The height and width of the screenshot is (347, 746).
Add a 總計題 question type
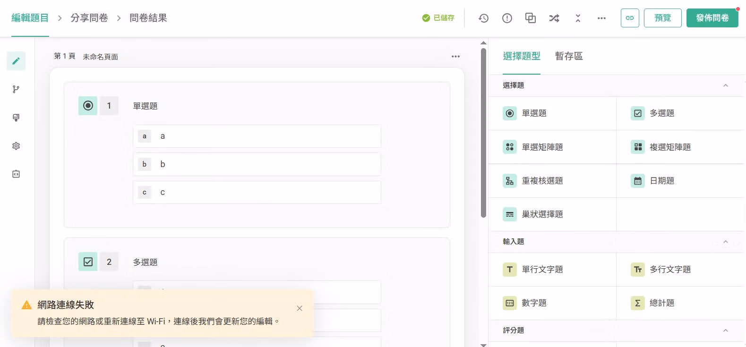680,303
